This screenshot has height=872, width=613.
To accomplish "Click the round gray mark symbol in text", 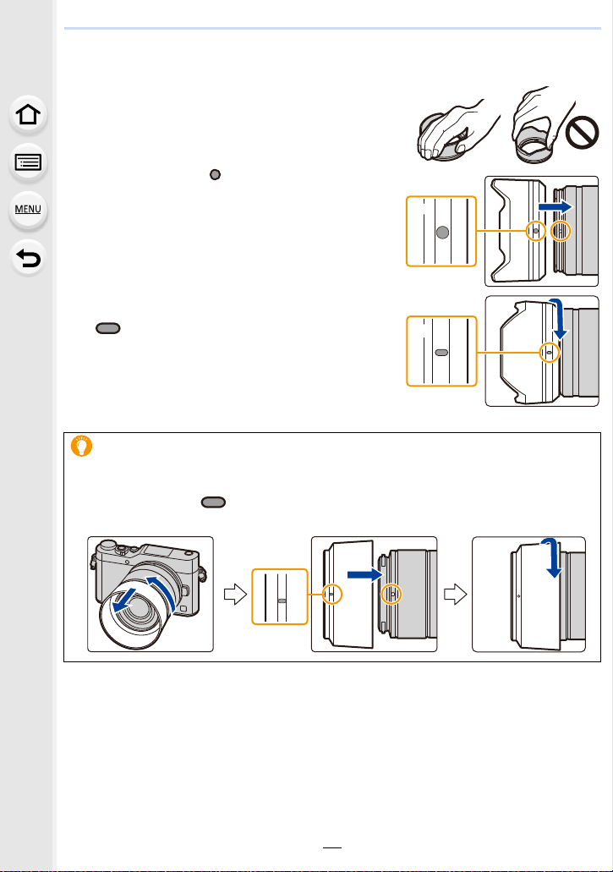I will (215, 174).
